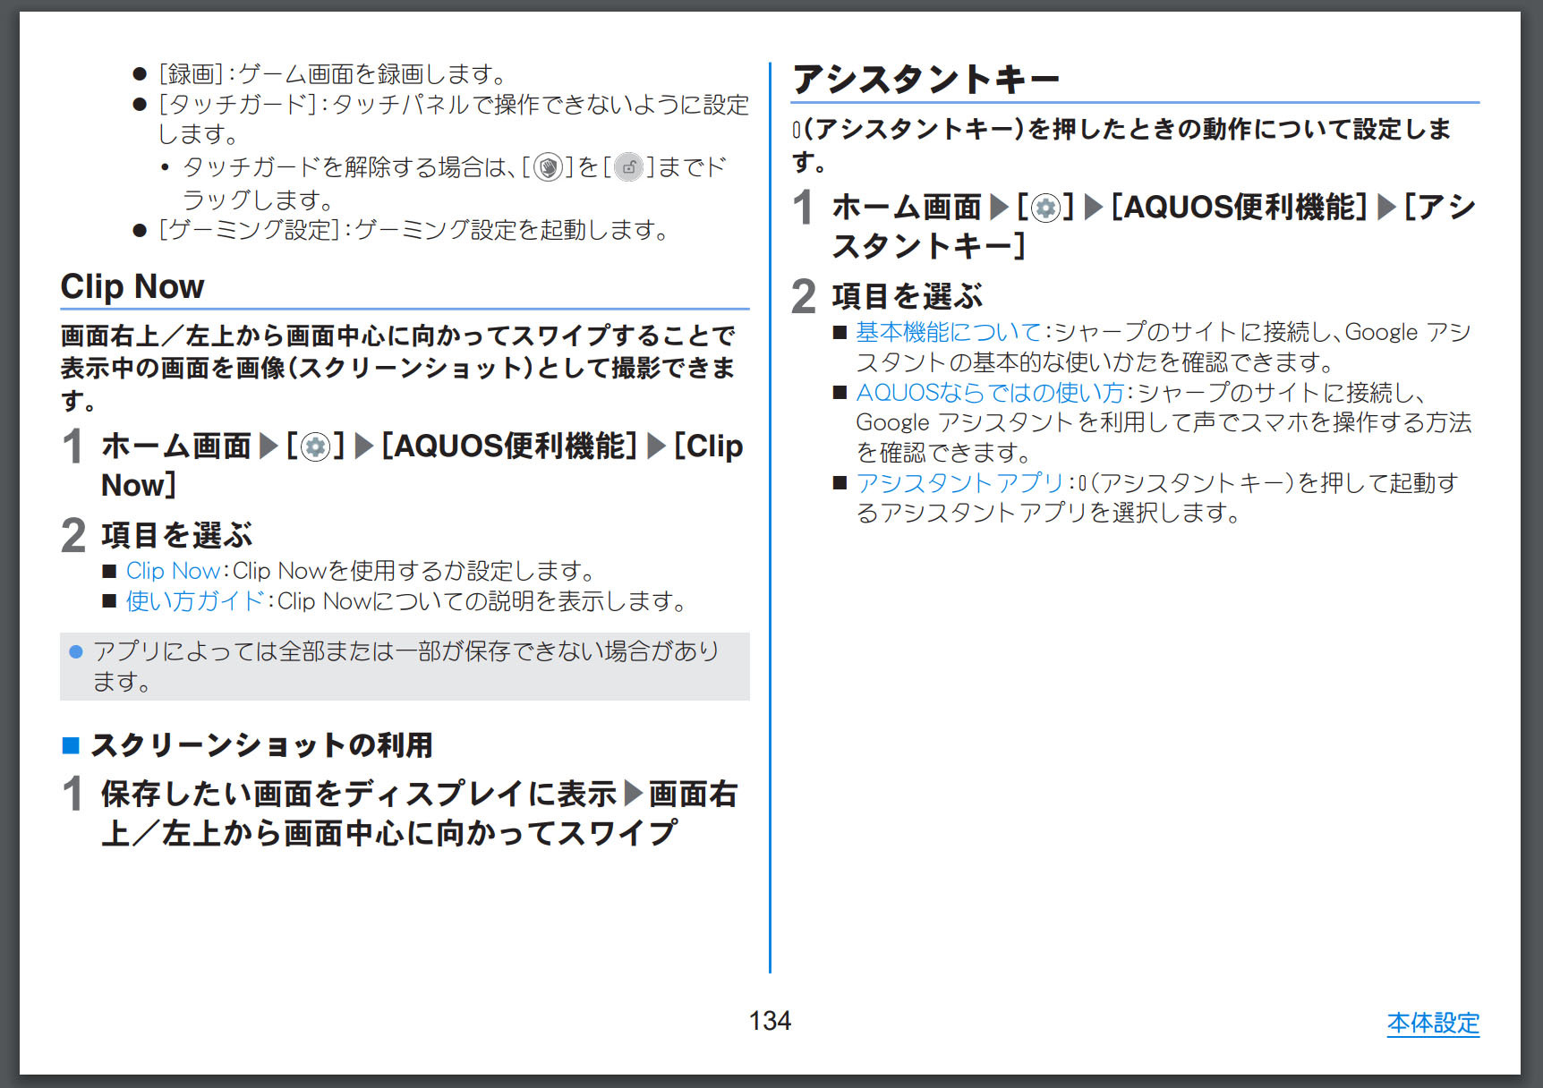Click the note 'アプリによっては全部または一部が保存できない'
Screen dimensions: 1543x1088
pyautogui.click(x=406, y=667)
